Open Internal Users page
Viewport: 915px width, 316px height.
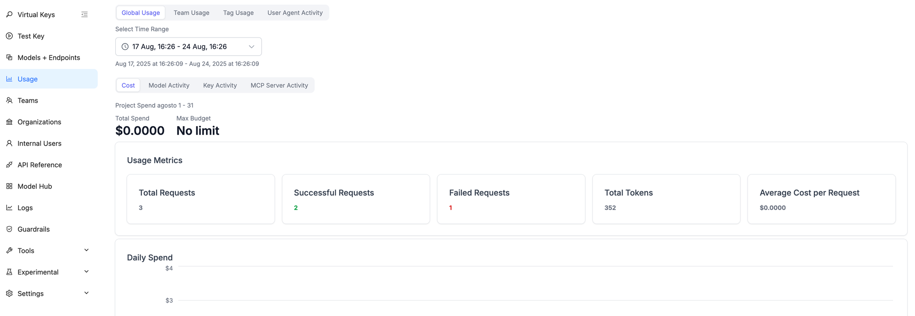tap(39, 143)
